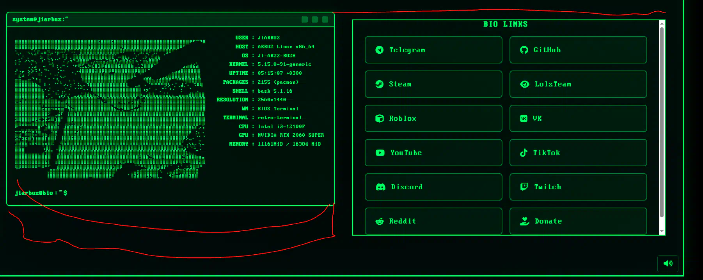The image size is (703, 280).
Task: Click the Donate link text
Action: 548,221
